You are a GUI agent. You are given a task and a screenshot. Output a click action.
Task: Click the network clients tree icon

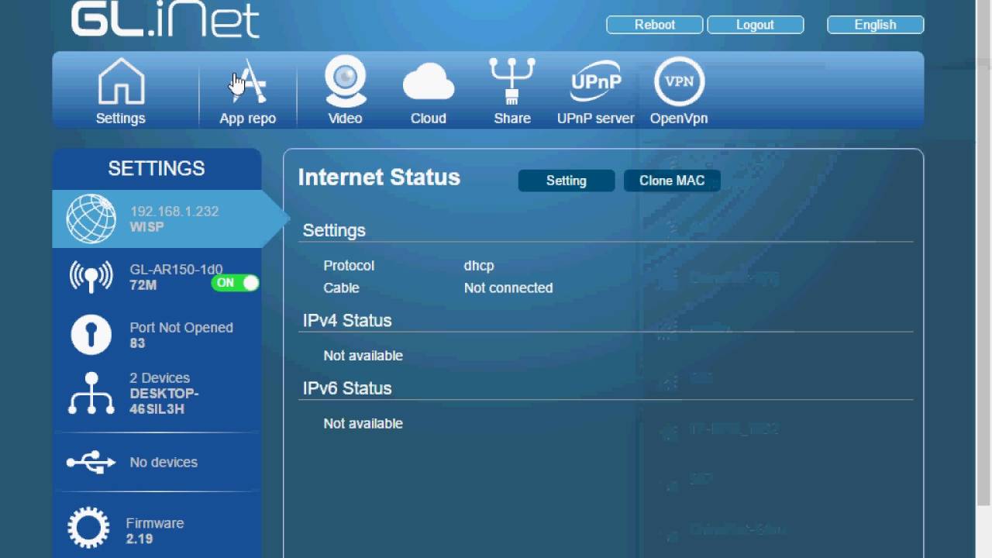click(x=91, y=393)
